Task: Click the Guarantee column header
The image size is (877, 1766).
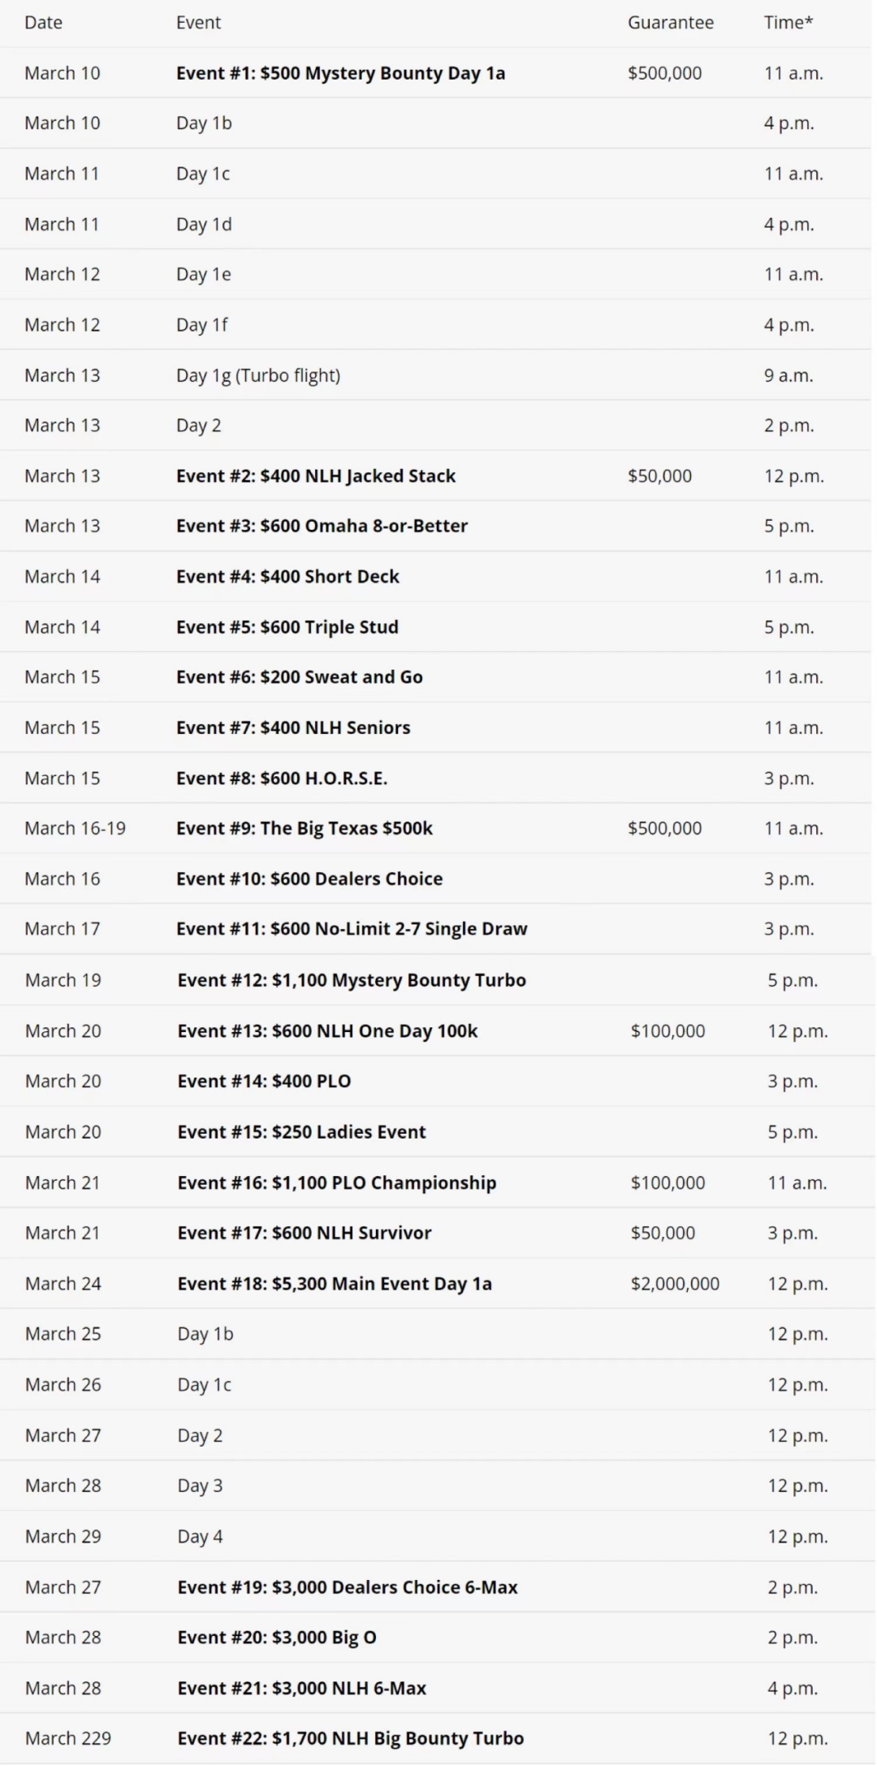Action: point(670,23)
